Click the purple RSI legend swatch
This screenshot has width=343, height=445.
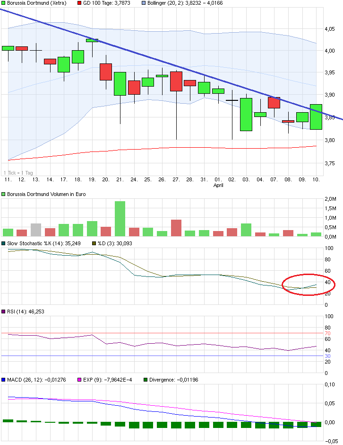click(3, 311)
